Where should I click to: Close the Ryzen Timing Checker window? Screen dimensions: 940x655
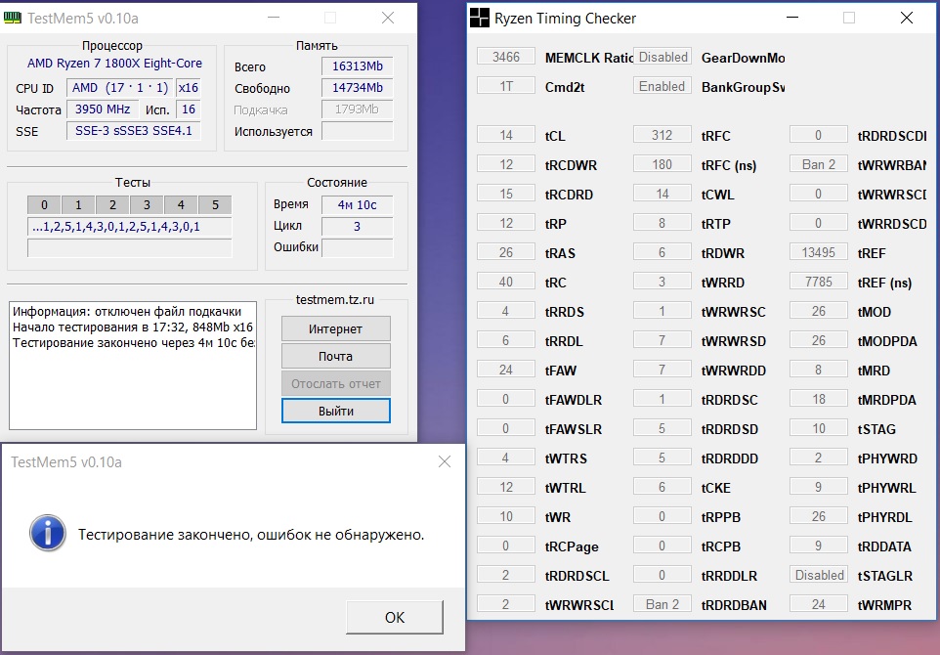pos(907,18)
